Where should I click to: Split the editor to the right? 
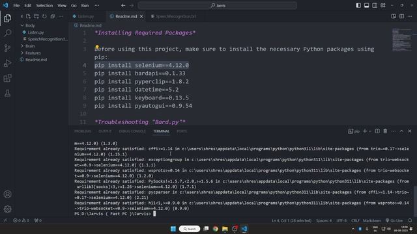401,16
